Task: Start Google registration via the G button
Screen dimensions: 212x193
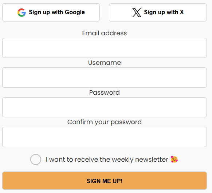Action: [x=51, y=12]
